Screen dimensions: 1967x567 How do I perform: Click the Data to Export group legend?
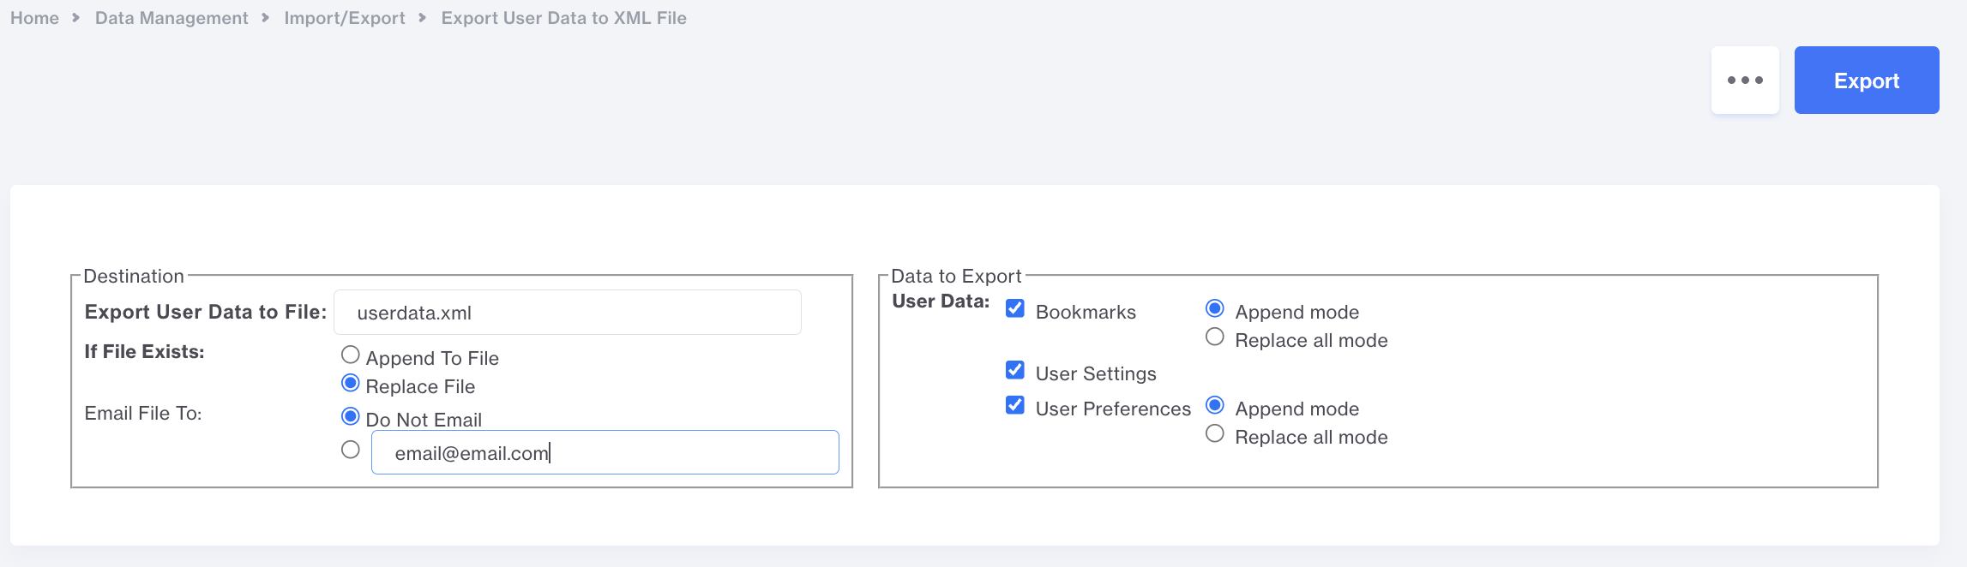coord(956,276)
